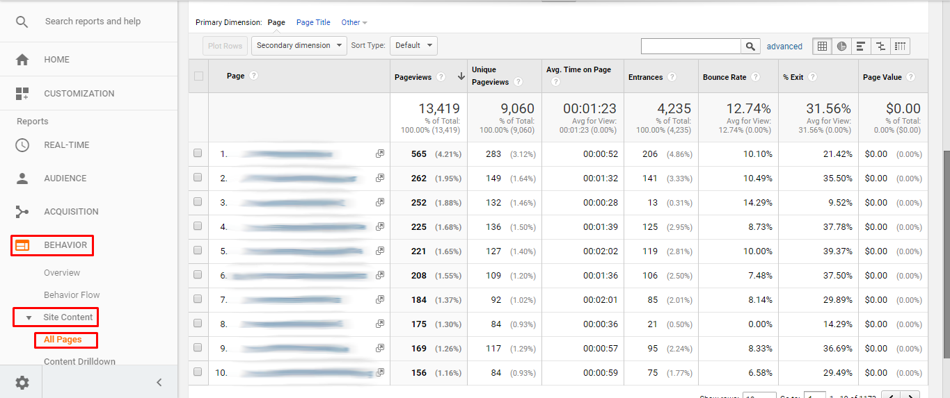Switch to Percentage pie chart view
The image size is (950, 398).
[842, 46]
